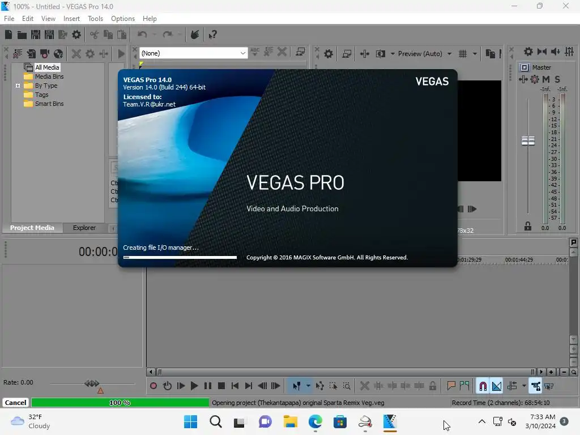Toggle Ignore Event Grouping icon
Screen dimensions: 580x435
pyautogui.click(x=549, y=386)
